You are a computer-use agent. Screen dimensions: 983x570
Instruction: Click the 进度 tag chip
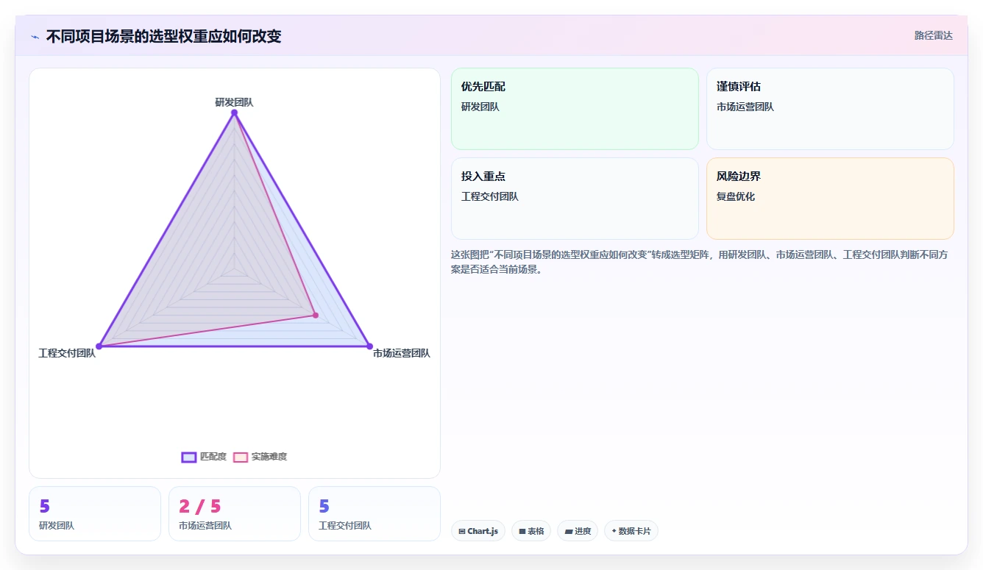pos(578,531)
